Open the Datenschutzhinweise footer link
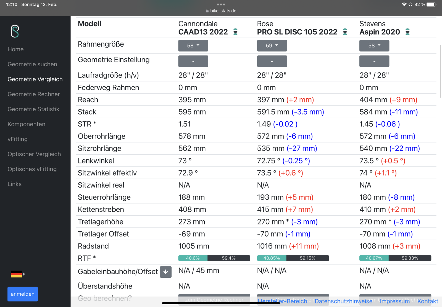Image resolution: width=442 pixels, height=307 pixels. pyautogui.click(x=343, y=301)
